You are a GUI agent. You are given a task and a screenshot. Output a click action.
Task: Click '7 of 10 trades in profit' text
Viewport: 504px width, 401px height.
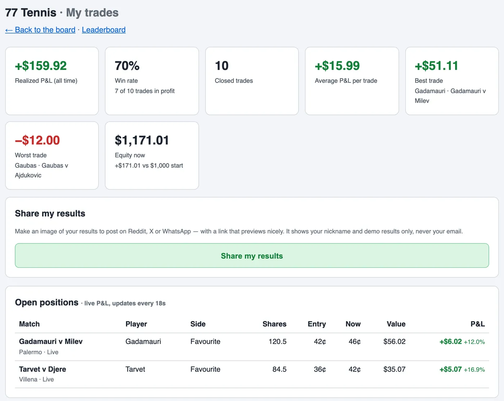145,91
